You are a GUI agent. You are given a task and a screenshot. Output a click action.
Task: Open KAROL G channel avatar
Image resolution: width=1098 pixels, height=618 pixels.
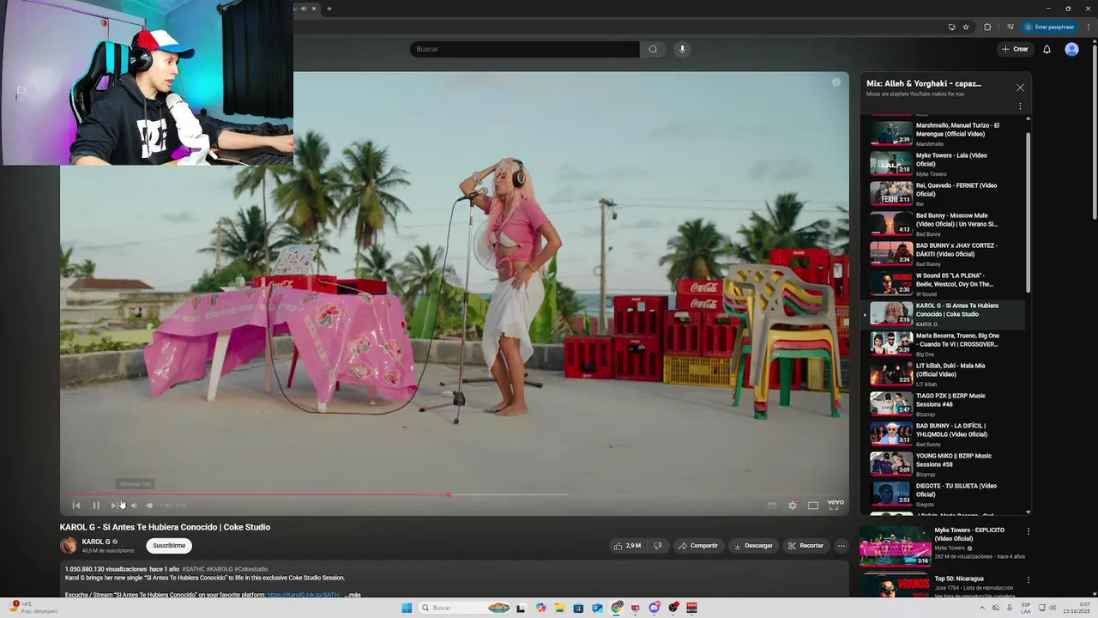68,545
